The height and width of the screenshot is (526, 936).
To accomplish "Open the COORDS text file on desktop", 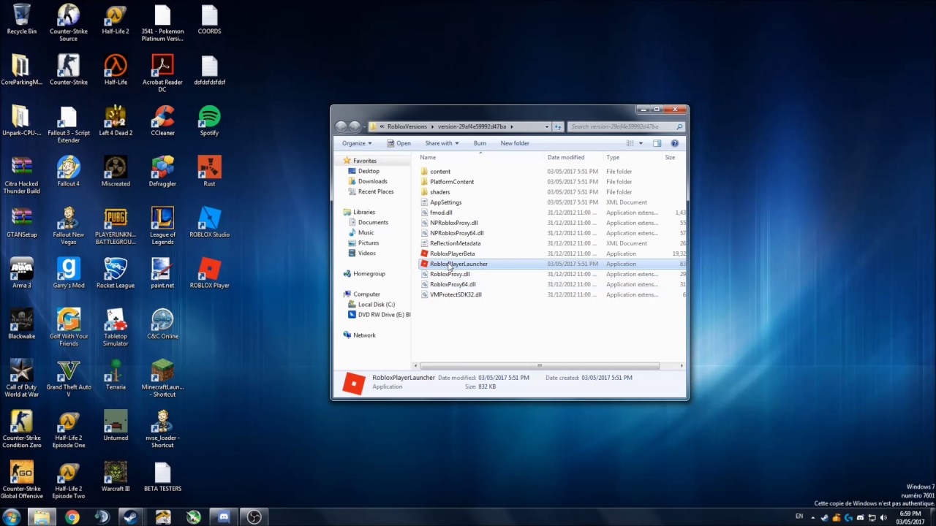I will click(x=209, y=19).
